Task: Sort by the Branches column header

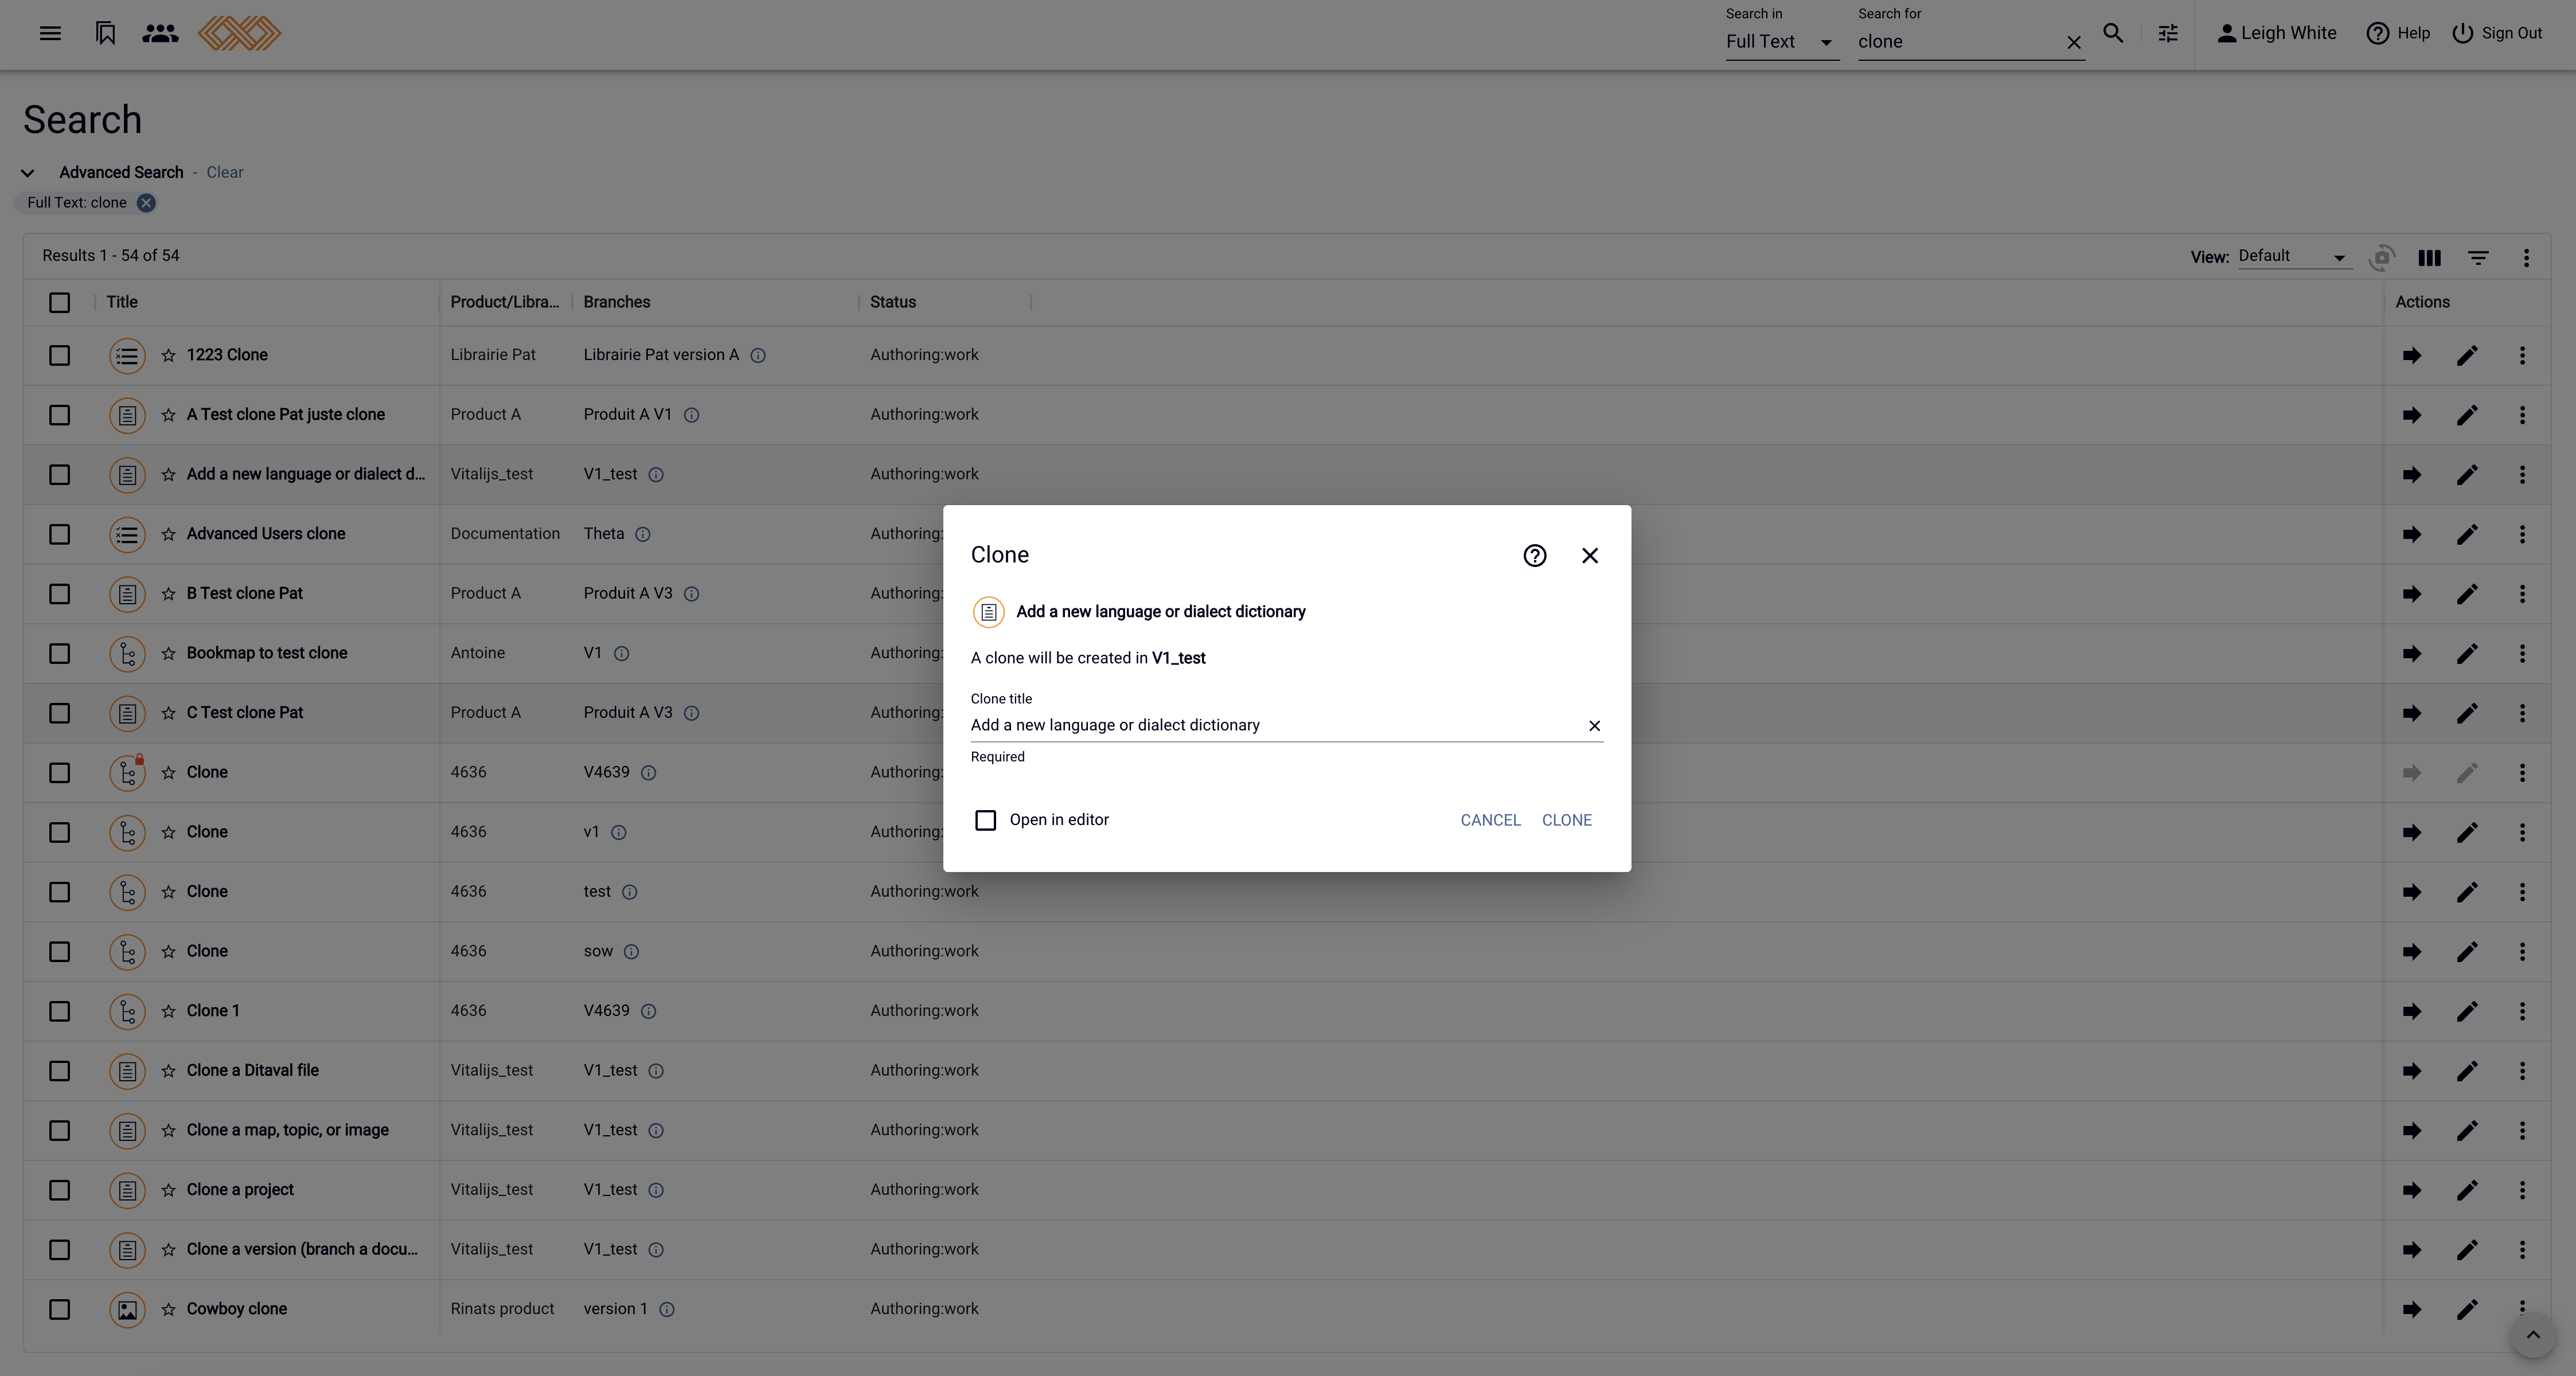Action: pos(616,303)
